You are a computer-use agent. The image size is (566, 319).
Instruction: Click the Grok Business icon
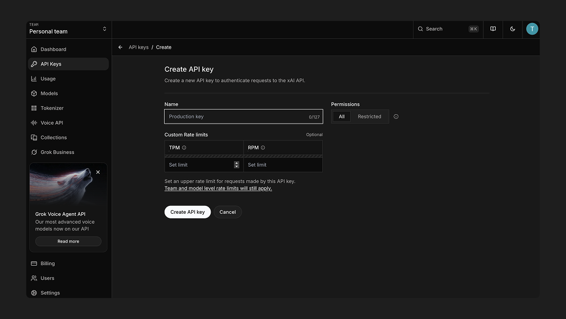tap(34, 152)
